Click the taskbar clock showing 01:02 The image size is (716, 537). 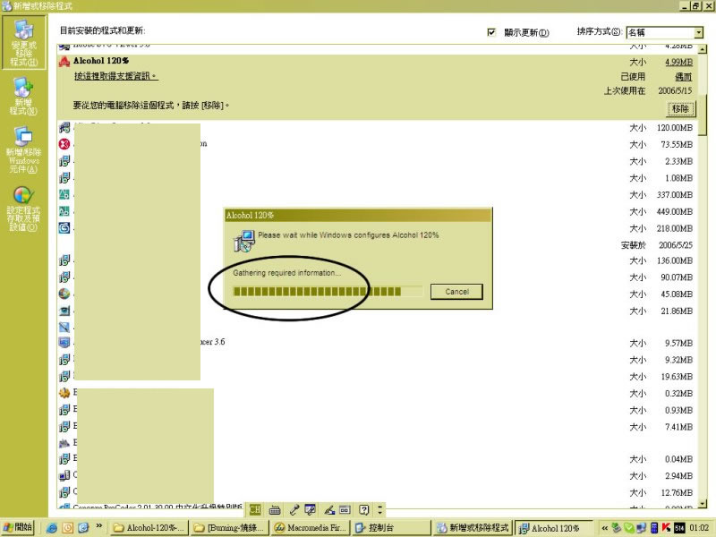click(699, 528)
